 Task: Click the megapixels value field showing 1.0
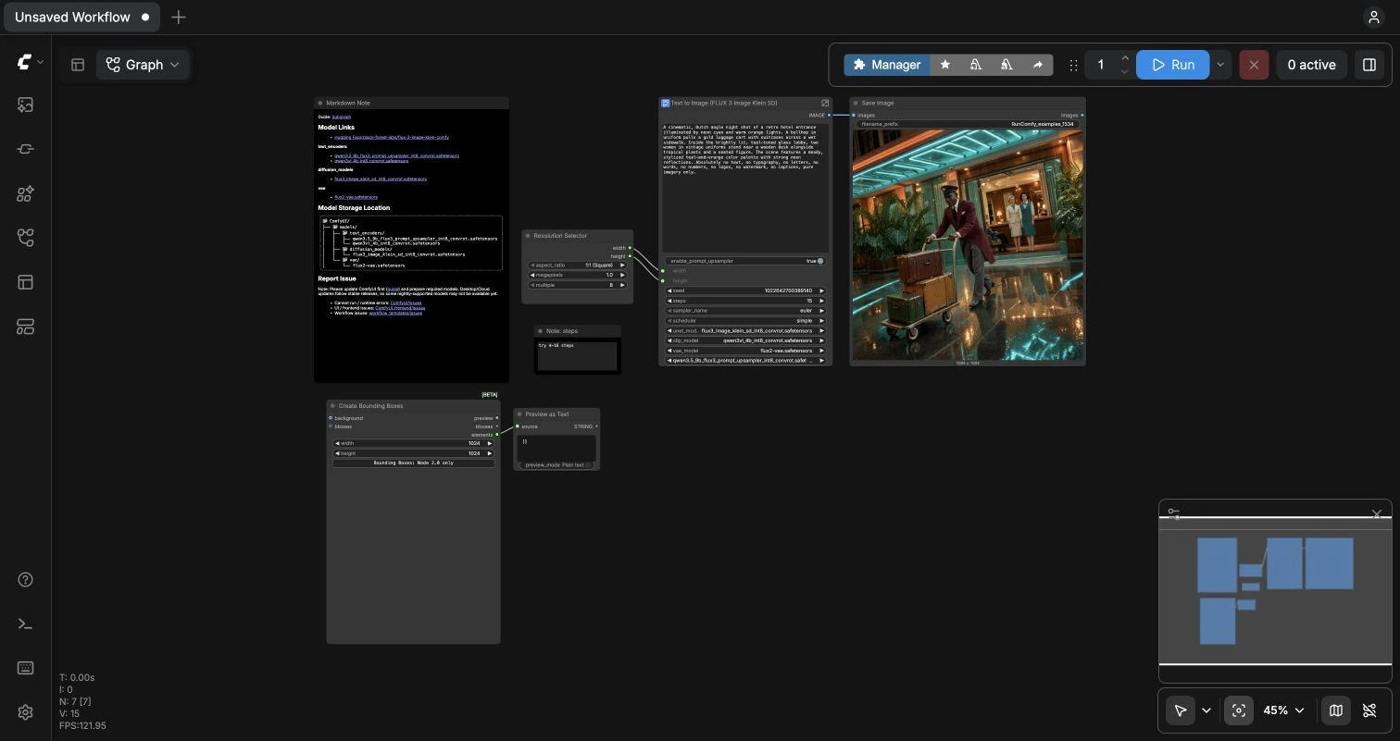(x=578, y=275)
